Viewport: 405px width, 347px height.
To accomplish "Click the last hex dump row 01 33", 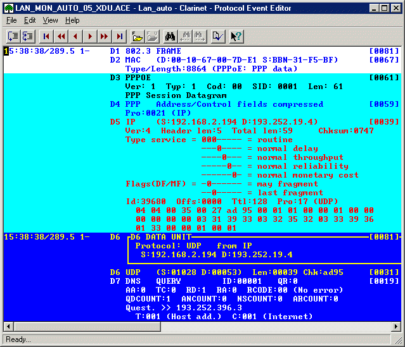I will (186, 228).
